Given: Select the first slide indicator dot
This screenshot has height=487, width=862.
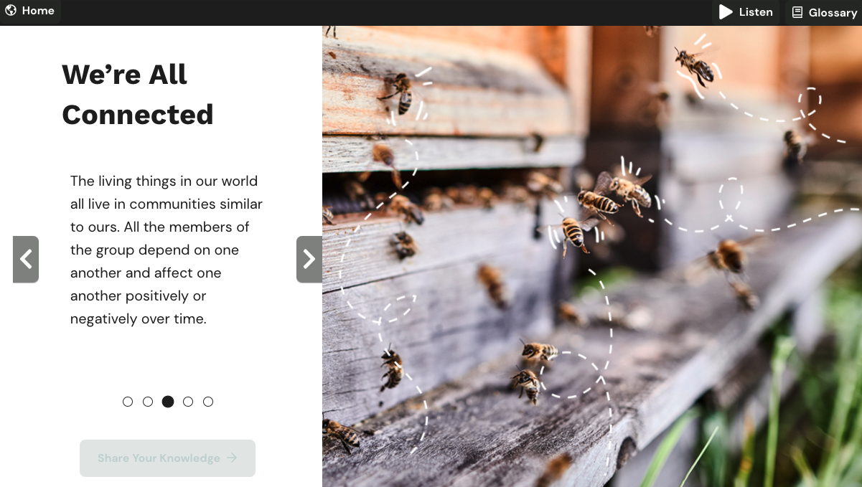Looking at the screenshot, I should click(x=128, y=402).
